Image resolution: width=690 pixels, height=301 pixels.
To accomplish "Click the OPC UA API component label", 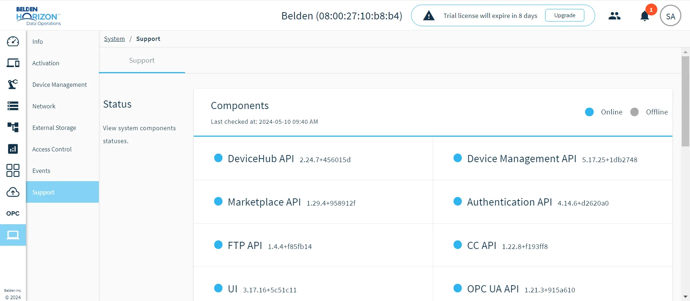I will pyautogui.click(x=493, y=289).
